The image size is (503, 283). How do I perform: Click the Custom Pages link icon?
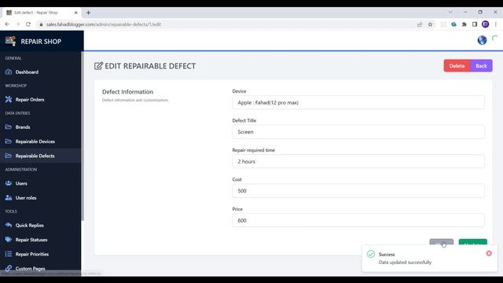[x=9, y=268]
